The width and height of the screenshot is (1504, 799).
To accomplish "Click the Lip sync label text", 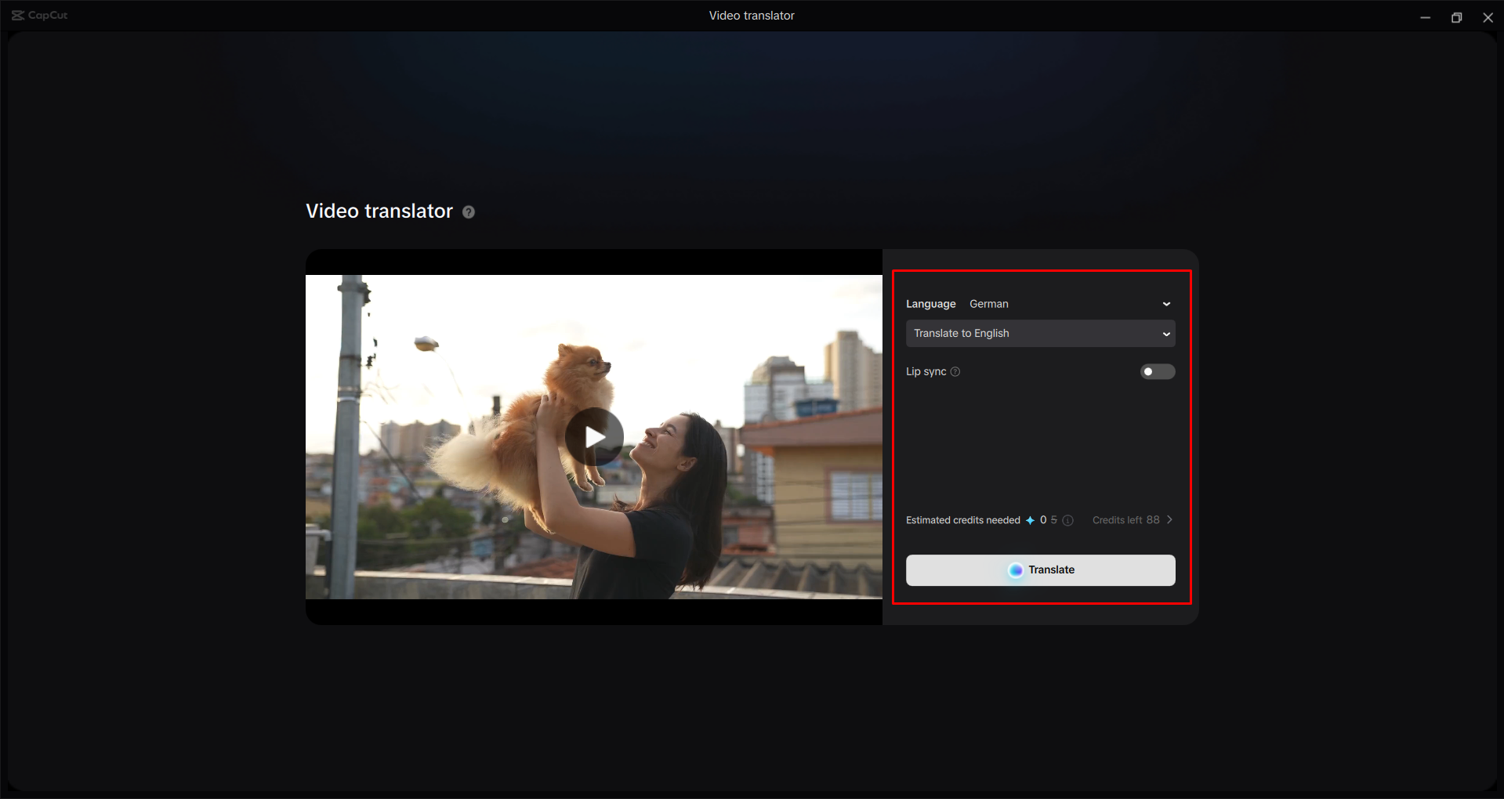I will click(926, 372).
